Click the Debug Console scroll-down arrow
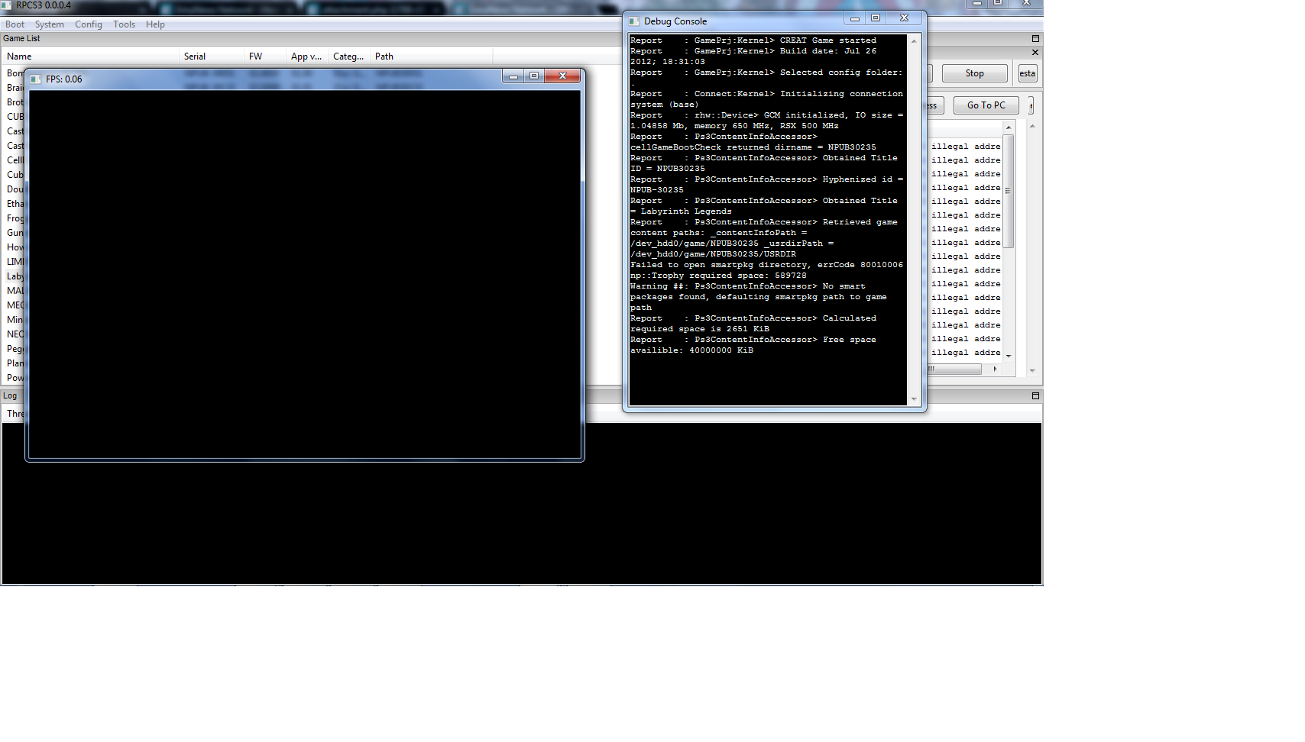This screenshot has width=1305, height=742. [x=914, y=399]
